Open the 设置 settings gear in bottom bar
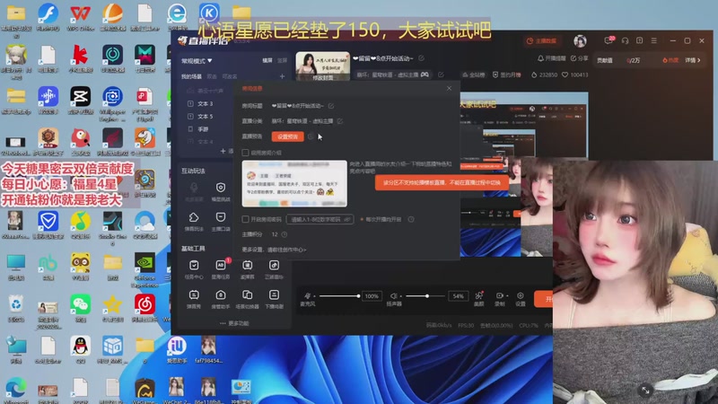 click(x=521, y=296)
